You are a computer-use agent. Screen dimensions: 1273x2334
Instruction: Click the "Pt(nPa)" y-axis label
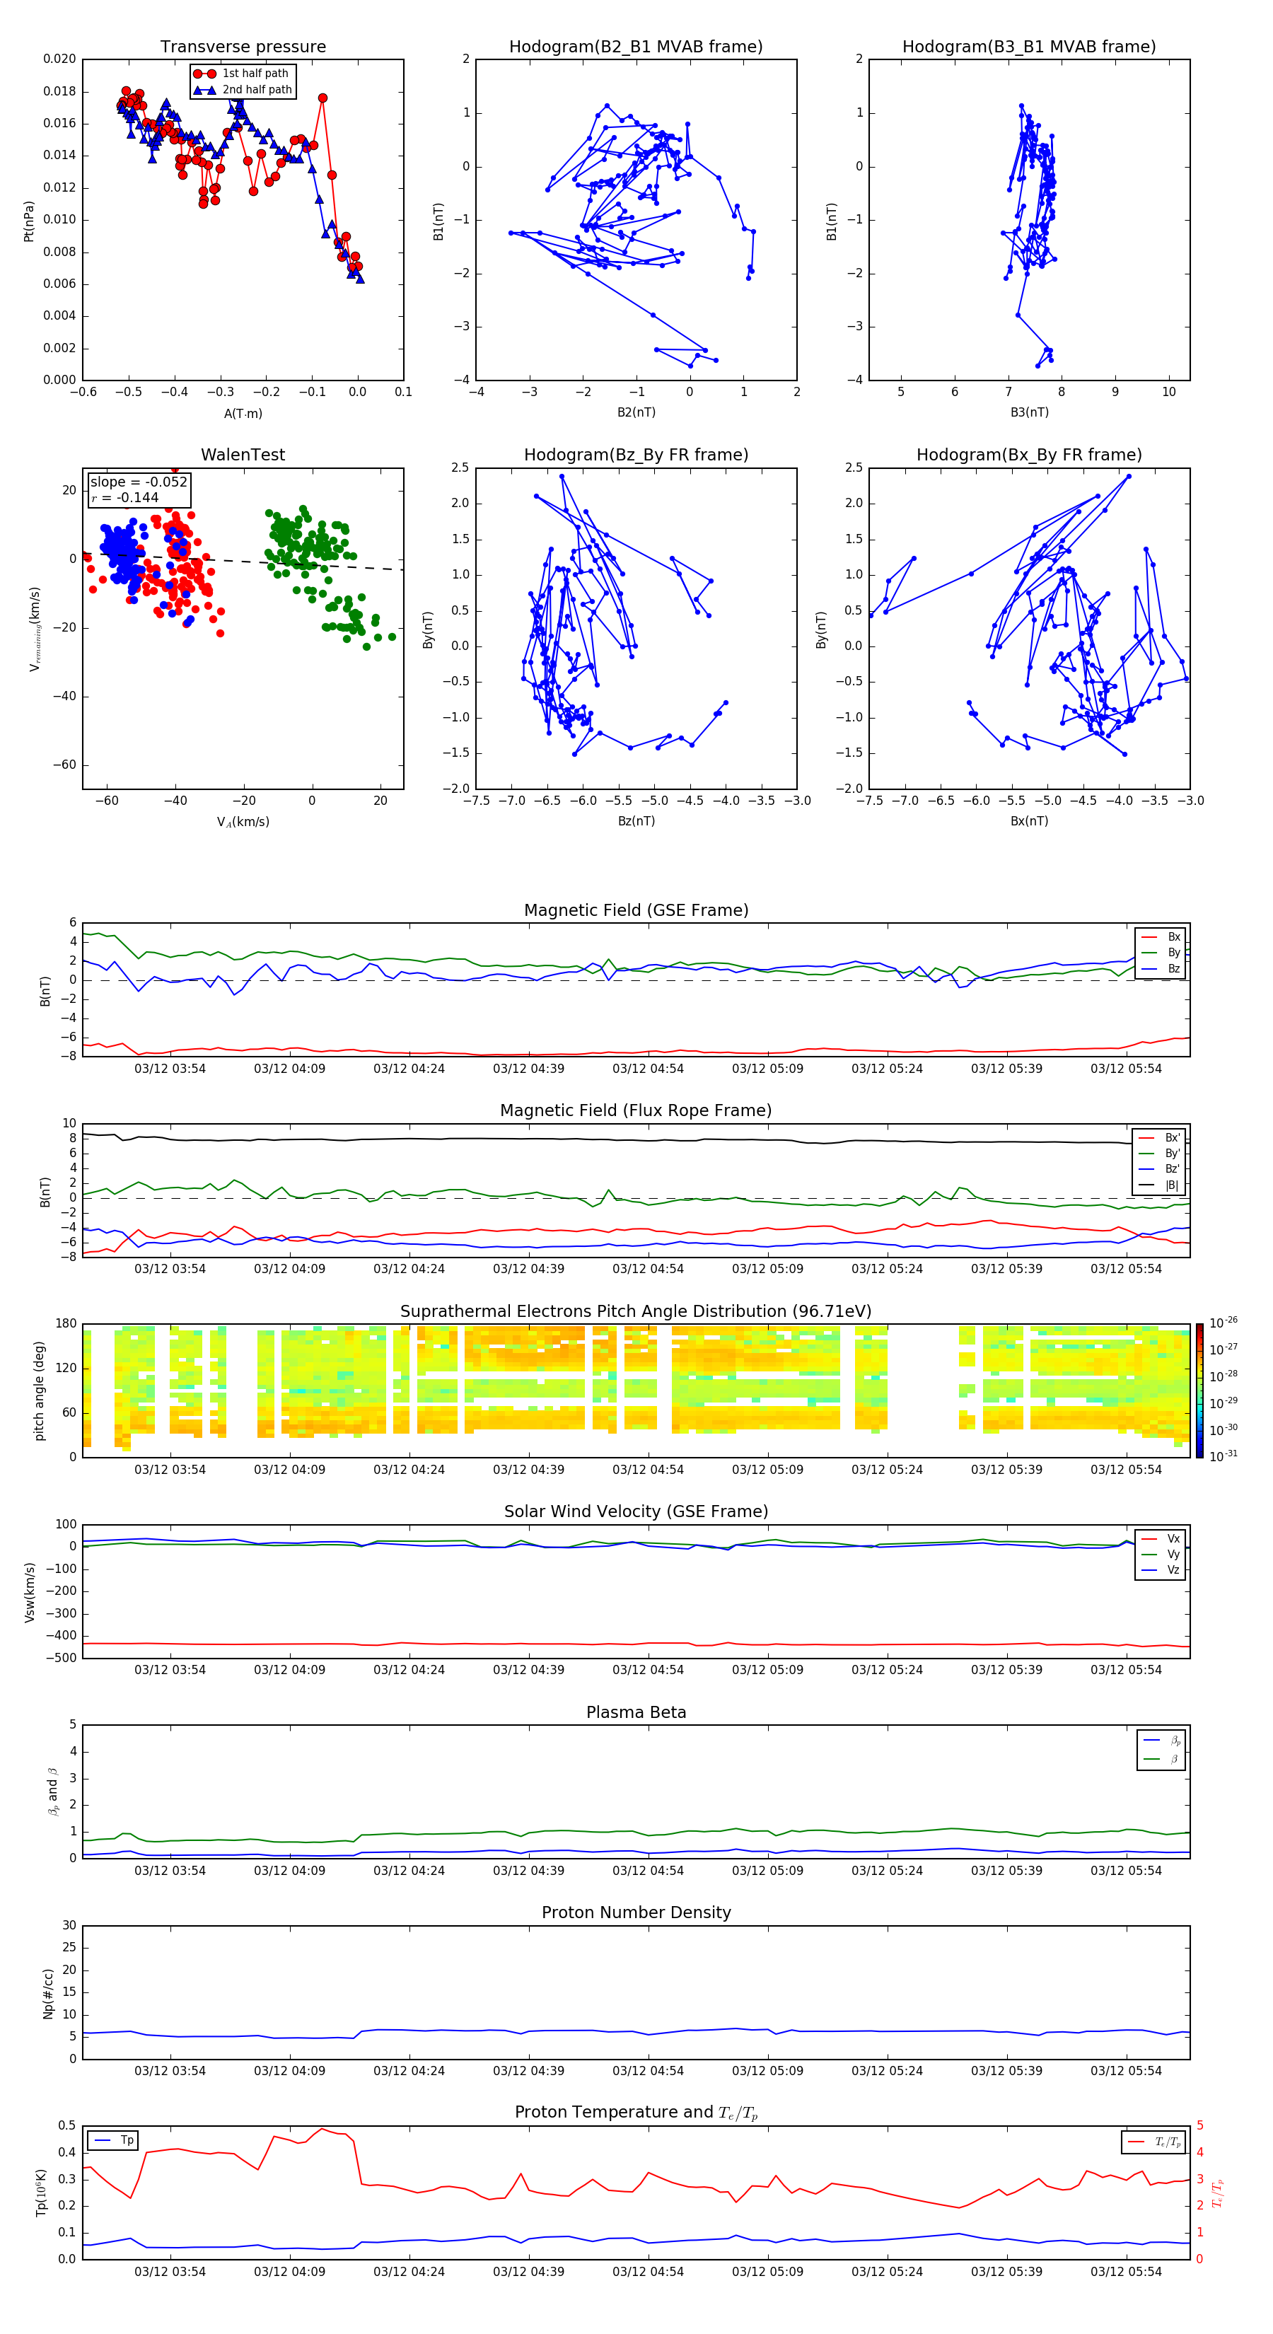pyautogui.click(x=29, y=220)
